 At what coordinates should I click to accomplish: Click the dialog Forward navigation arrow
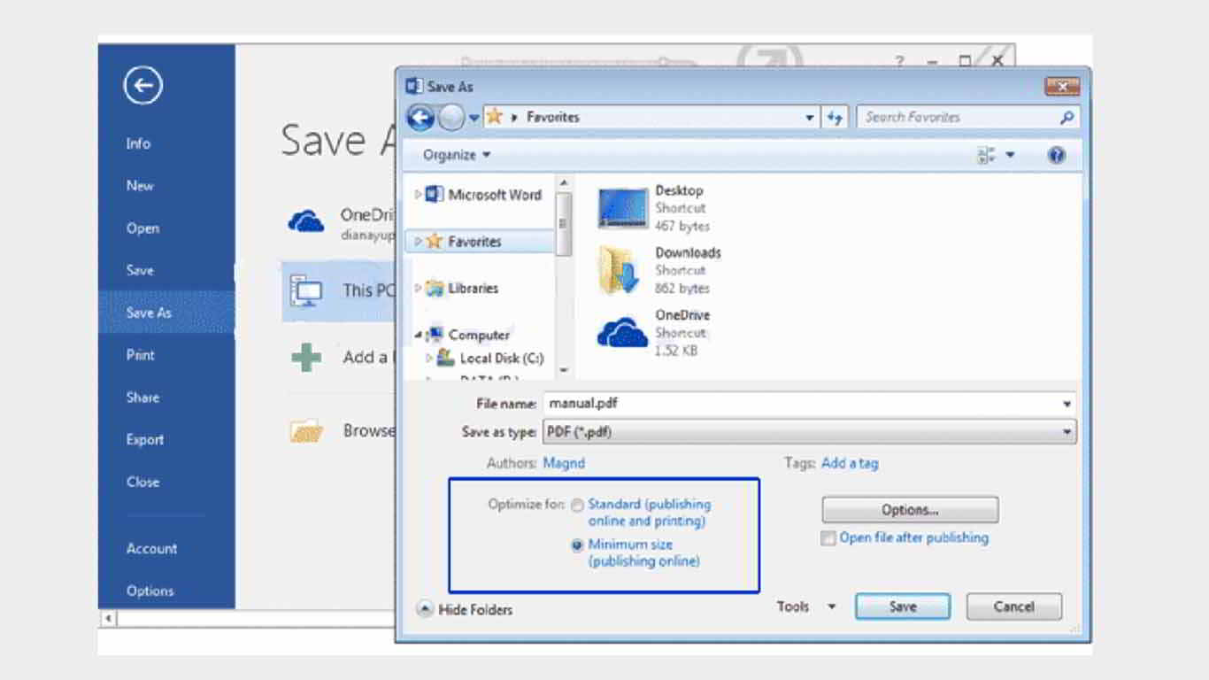click(x=451, y=117)
